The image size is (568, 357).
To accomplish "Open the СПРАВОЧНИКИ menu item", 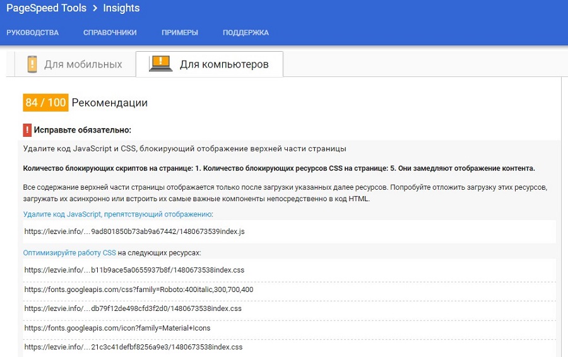I will click(x=110, y=33).
